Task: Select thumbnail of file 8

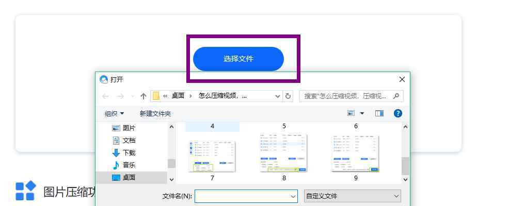Action: pyautogui.click(x=284, y=153)
